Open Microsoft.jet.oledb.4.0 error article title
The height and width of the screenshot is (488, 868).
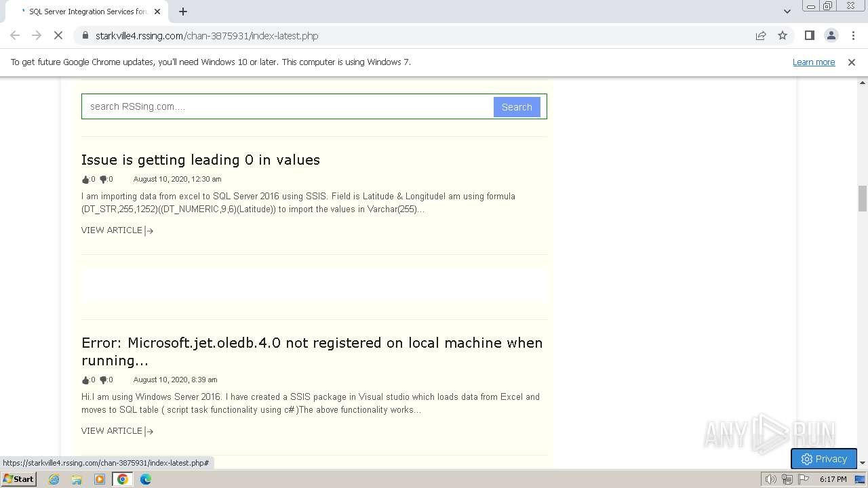point(312,351)
